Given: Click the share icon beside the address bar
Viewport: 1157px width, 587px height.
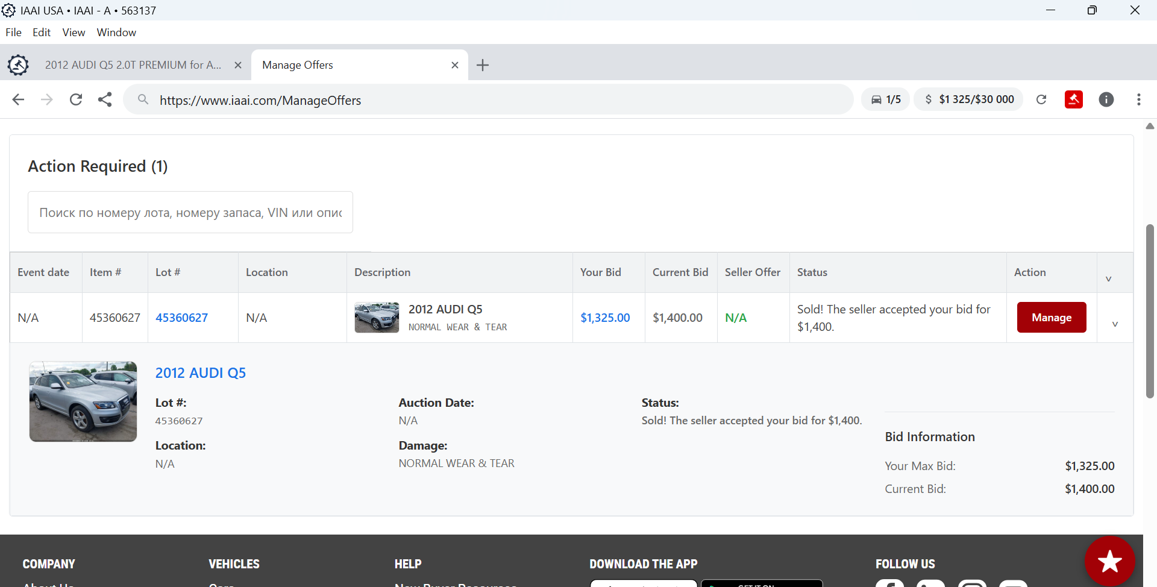Looking at the screenshot, I should pos(105,99).
